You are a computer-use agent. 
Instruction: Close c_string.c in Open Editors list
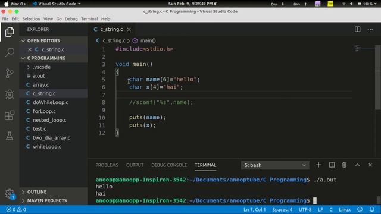point(30,49)
